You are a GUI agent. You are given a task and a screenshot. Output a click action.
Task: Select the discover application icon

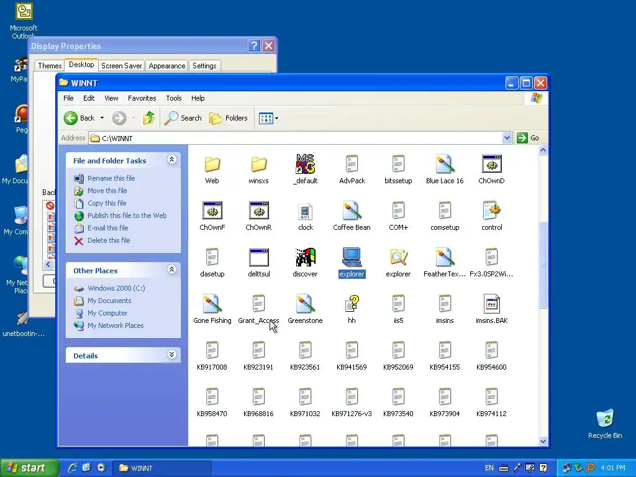pyautogui.click(x=305, y=257)
